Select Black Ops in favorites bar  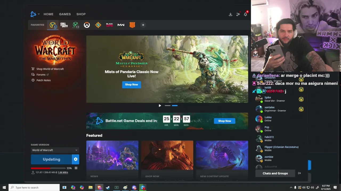point(109,25)
